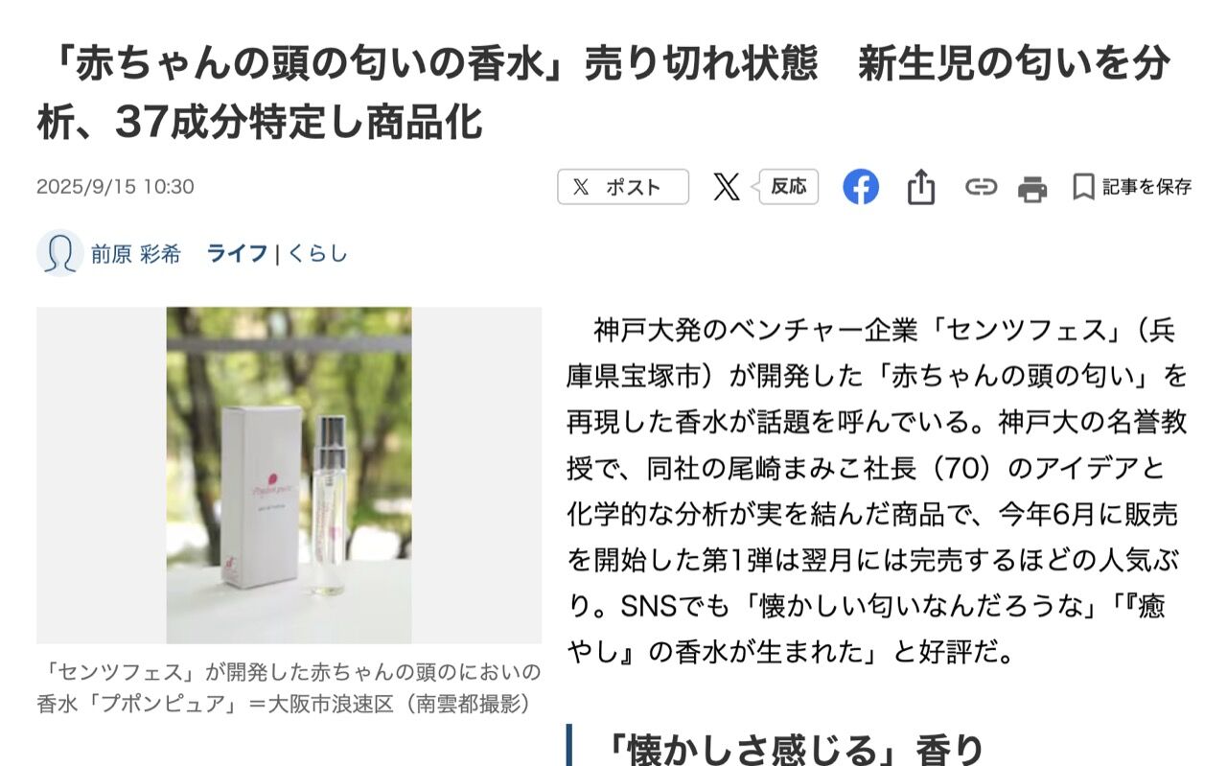Enlarge the perfume bottle photo
The height and width of the screenshot is (766, 1227).
coord(289,476)
